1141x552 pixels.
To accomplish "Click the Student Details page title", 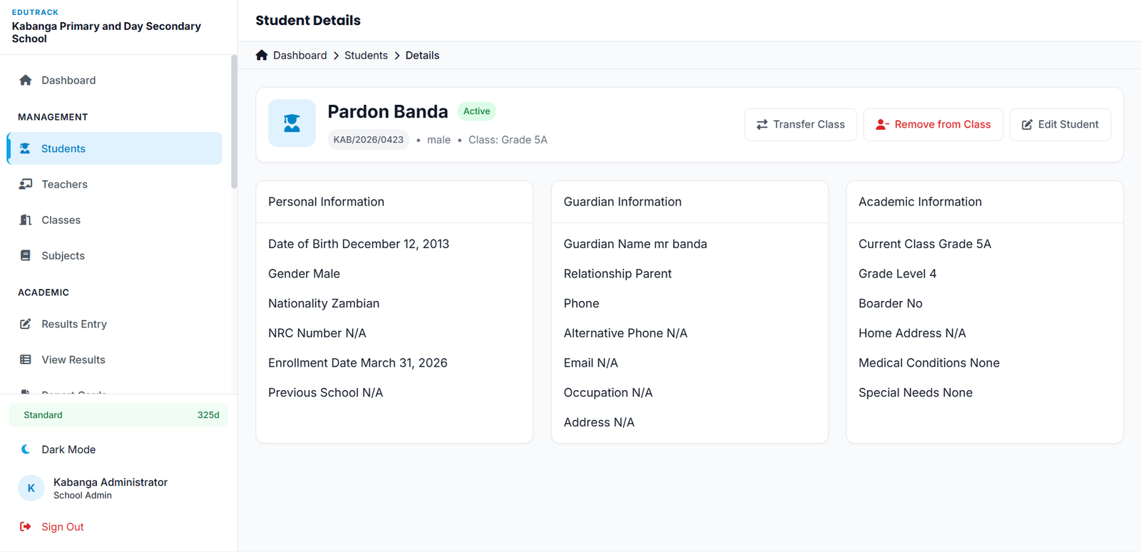I will (x=308, y=21).
